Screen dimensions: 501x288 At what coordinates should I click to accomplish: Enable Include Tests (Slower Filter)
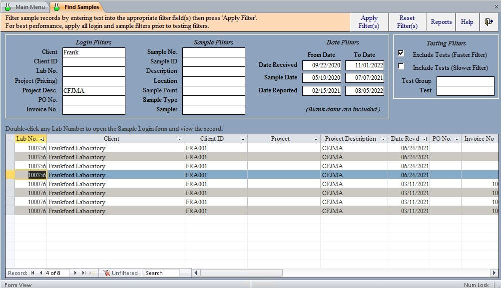pyautogui.click(x=401, y=67)
